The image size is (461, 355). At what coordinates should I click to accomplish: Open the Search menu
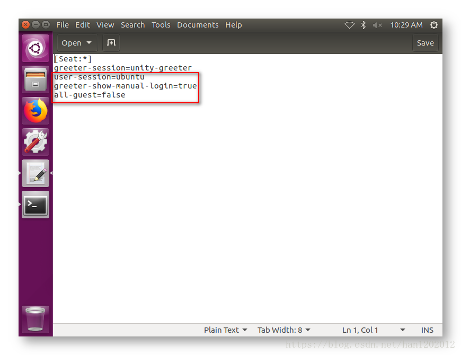[x=132, y=25]
